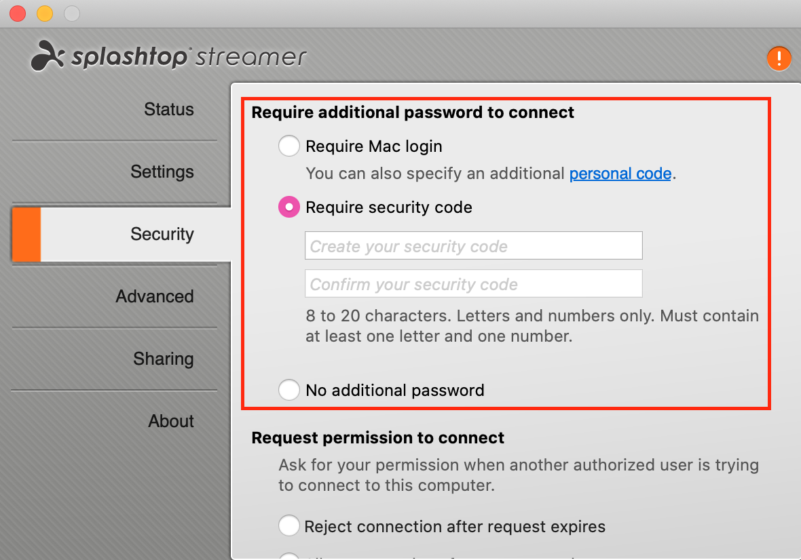Go to the Advanced tab
Viewport: 801px width, 560px height.
point(155,297)
